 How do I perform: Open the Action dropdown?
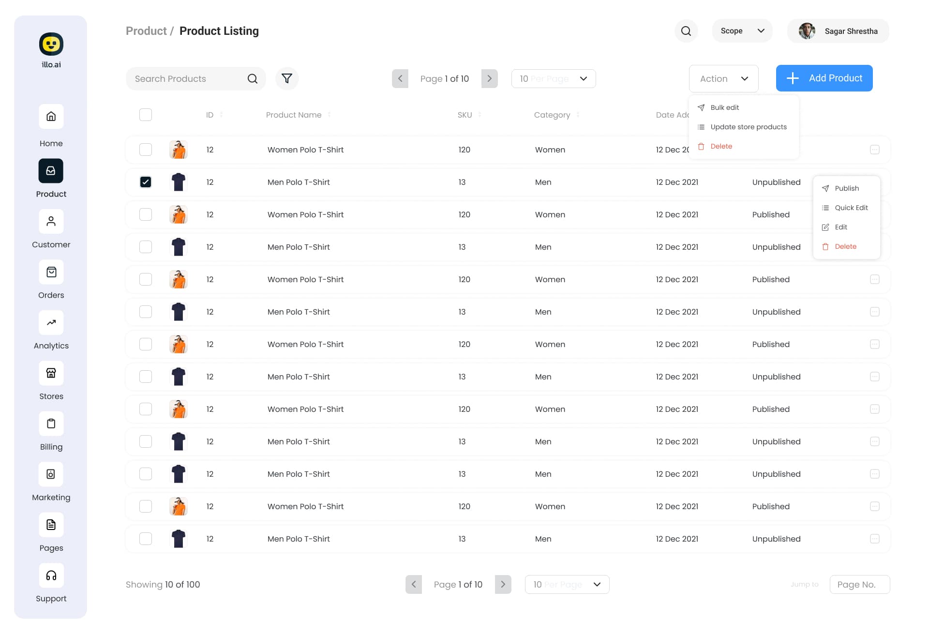(x=723, y=78)
